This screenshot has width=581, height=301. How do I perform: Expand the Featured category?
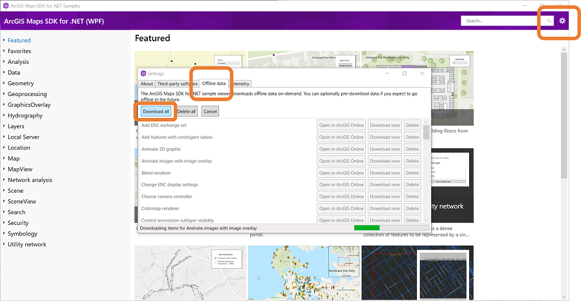(x=4, y=40)
